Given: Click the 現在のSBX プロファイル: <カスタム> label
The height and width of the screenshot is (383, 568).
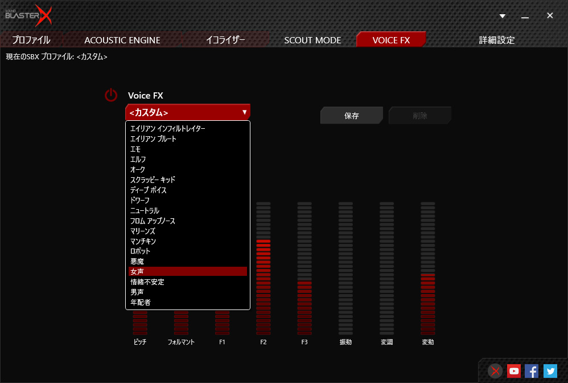Looking at the screenshot, I should coord(56,56).
